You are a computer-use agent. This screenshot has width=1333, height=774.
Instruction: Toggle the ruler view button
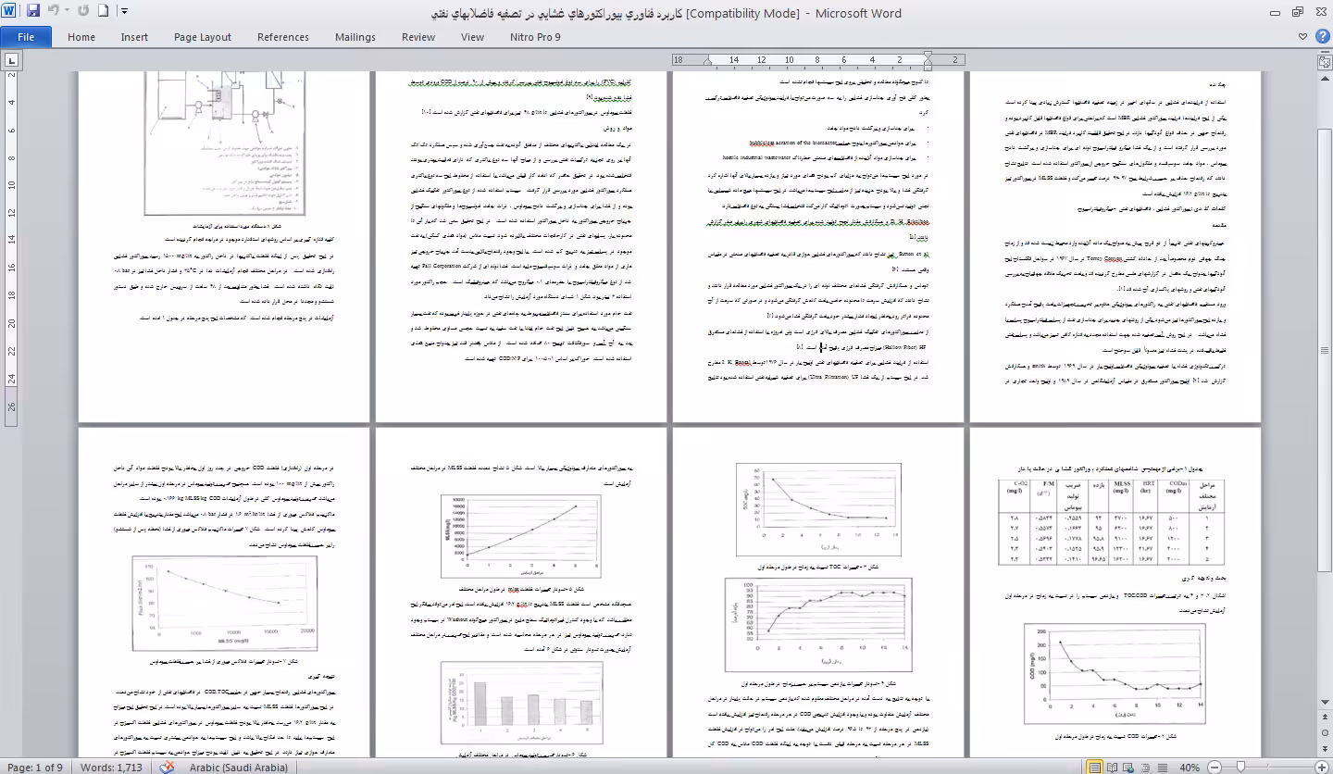tap(1325, 60)
